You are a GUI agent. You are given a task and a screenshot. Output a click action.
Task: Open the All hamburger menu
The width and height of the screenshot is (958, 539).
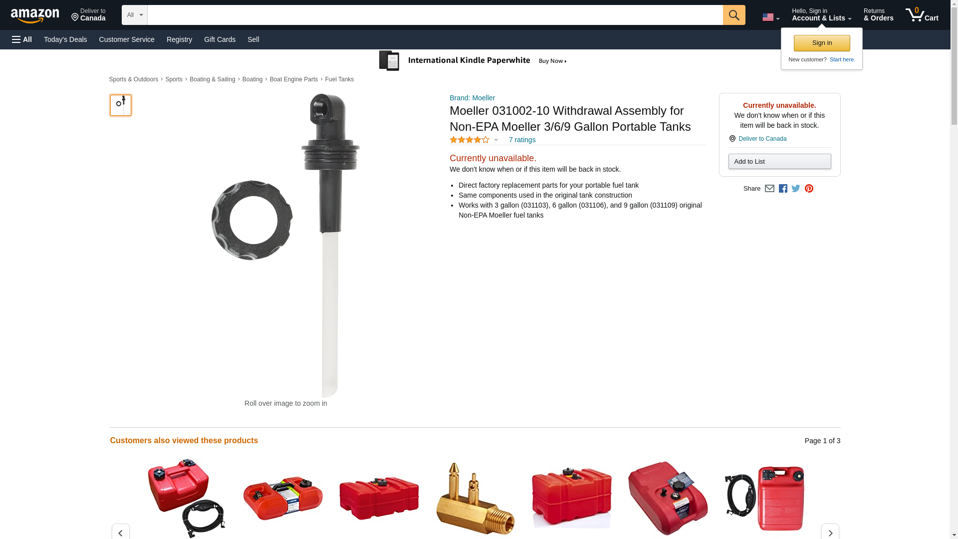22,39
